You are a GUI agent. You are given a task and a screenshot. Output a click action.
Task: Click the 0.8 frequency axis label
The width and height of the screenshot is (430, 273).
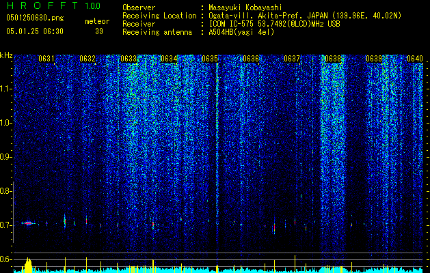point(5,191)
